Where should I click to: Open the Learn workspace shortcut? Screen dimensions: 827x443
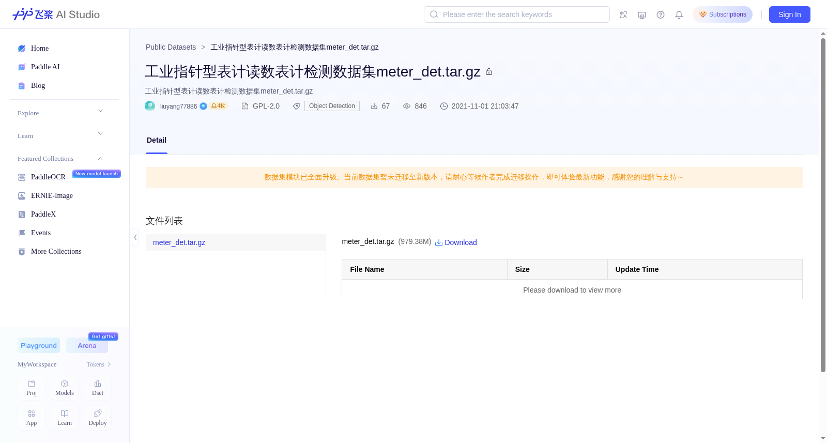click(65, 418)
